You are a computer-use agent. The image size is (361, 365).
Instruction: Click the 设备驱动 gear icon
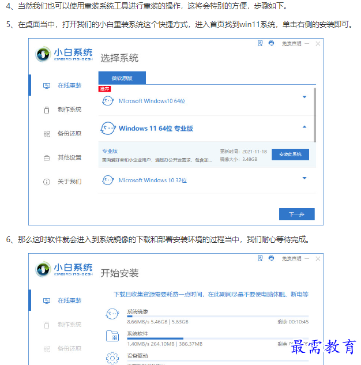click(x=112, y=358)
